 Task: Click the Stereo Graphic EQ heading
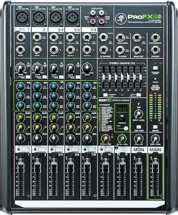[x=122, y=64]
